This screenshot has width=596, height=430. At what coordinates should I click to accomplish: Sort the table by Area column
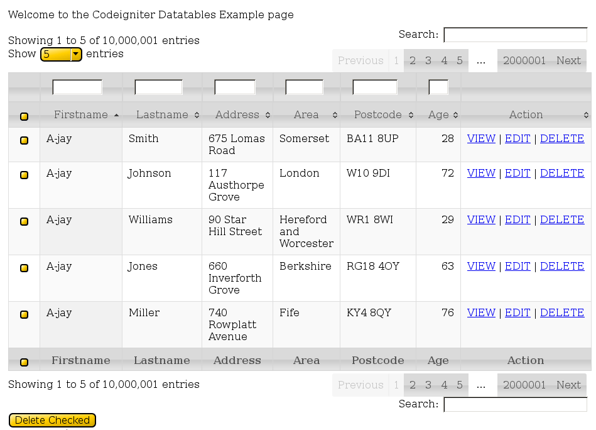306,114
